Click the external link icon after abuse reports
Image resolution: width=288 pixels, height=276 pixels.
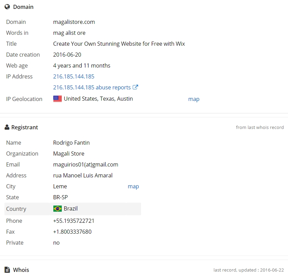(135, 87)
